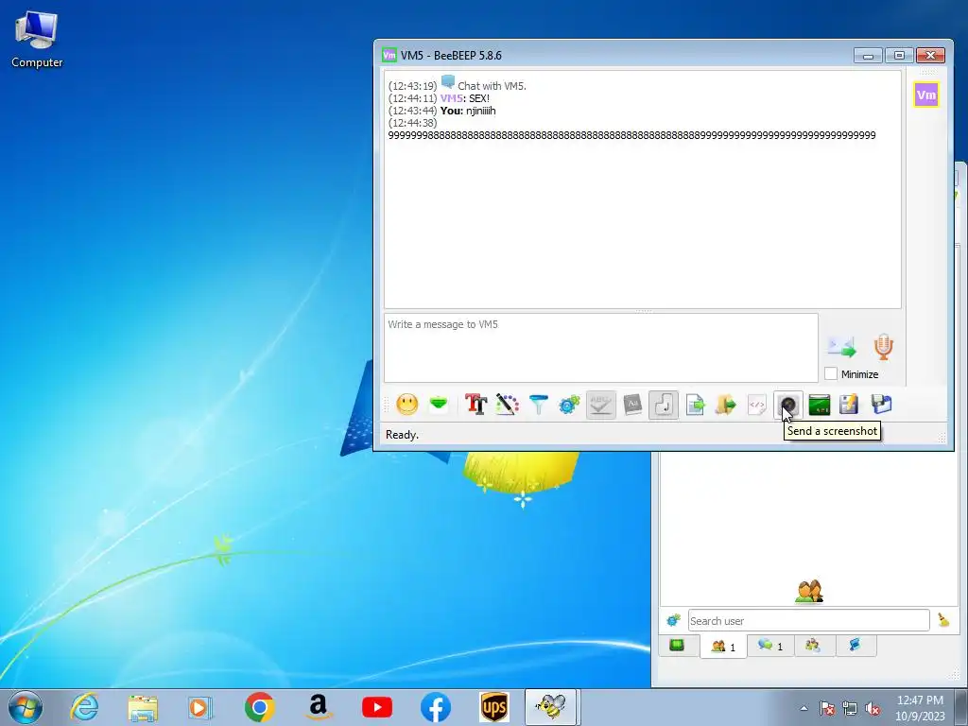This screenshot has width=968, height=726.
Task: Click the blue funnel filter icon
Action: (538, 405)
